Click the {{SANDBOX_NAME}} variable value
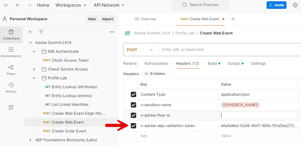Screen dimensions: 301x145 coord(240,105)
